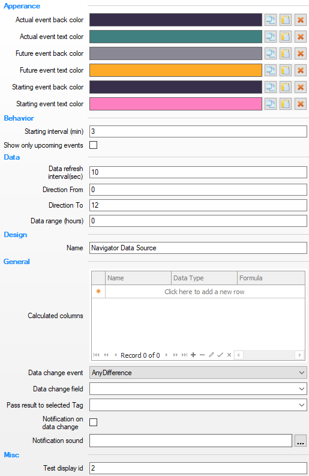
Task: Sort by the Formula column header
Action: pyautogui.click(x=271, y=278)
